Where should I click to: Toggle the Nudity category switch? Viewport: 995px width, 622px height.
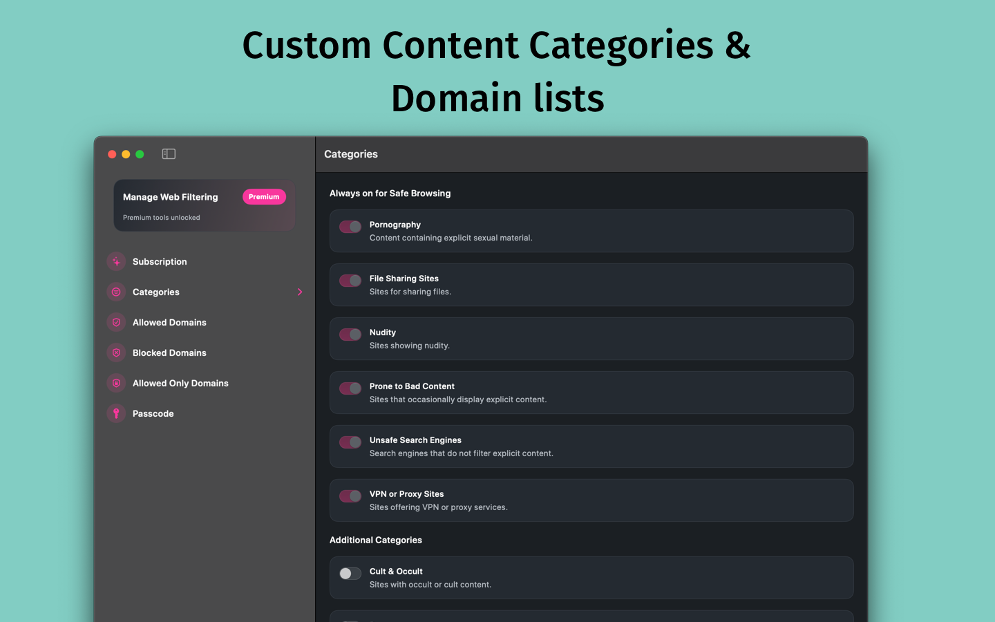[x=350, y=334]
